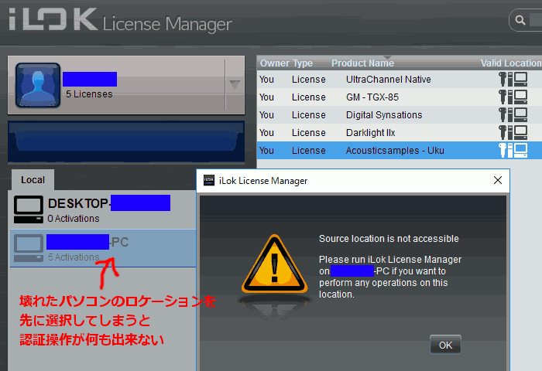
Task: Expand the account dropdown arrow
Action: point(235,84)
